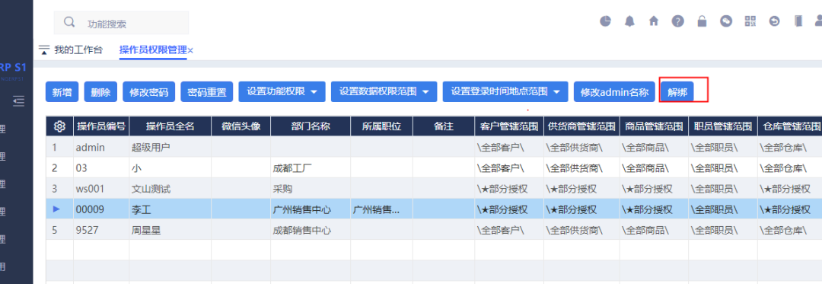Expand 设置数据权限范围 dropdown
Viewport: 822px width, 284px height.
(x=384, y=91)
